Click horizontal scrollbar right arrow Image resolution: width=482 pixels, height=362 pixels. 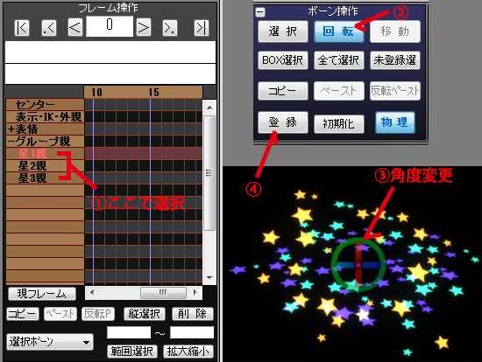[x=195, y=292]
